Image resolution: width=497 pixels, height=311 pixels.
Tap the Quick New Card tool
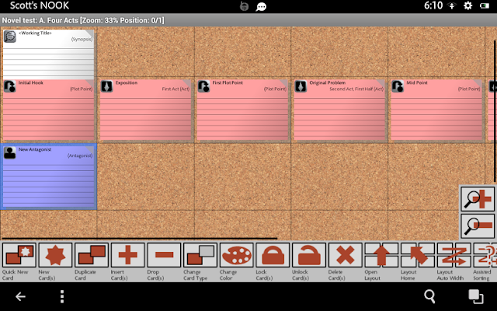tap(19, 255)
